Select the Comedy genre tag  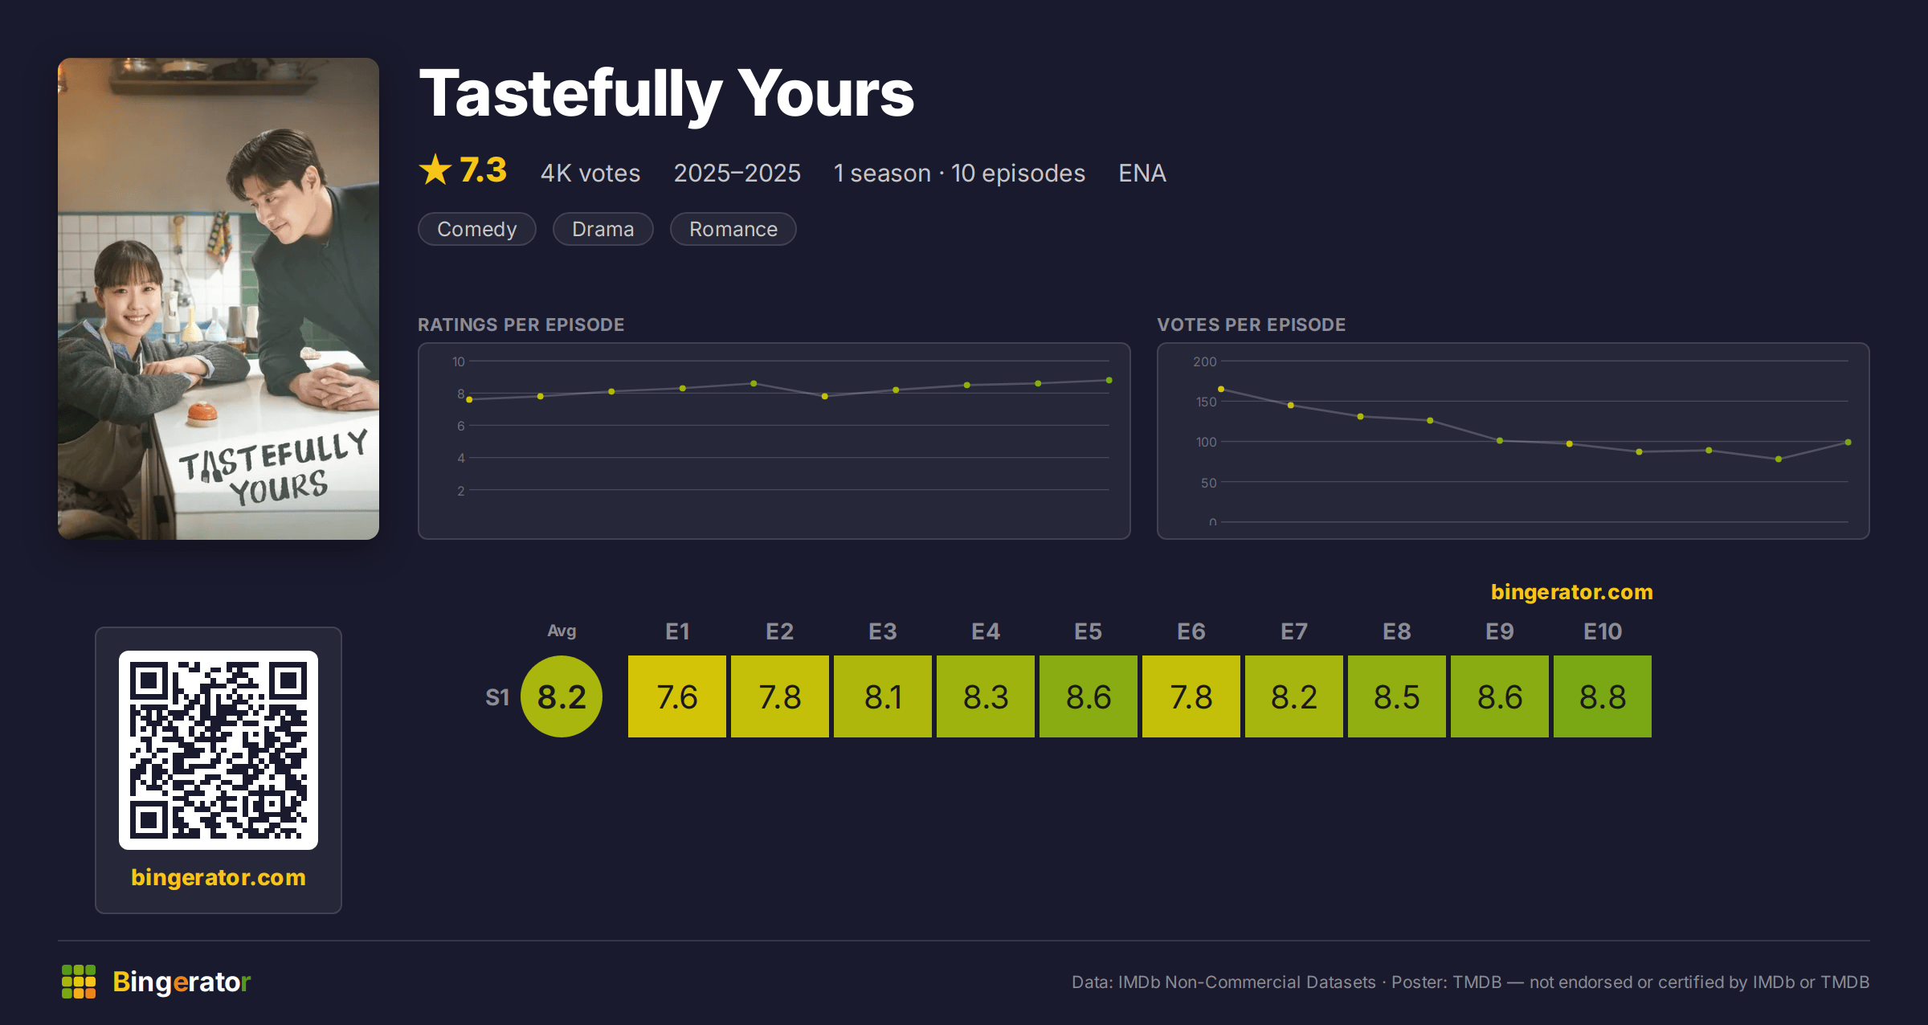[477, 229]
